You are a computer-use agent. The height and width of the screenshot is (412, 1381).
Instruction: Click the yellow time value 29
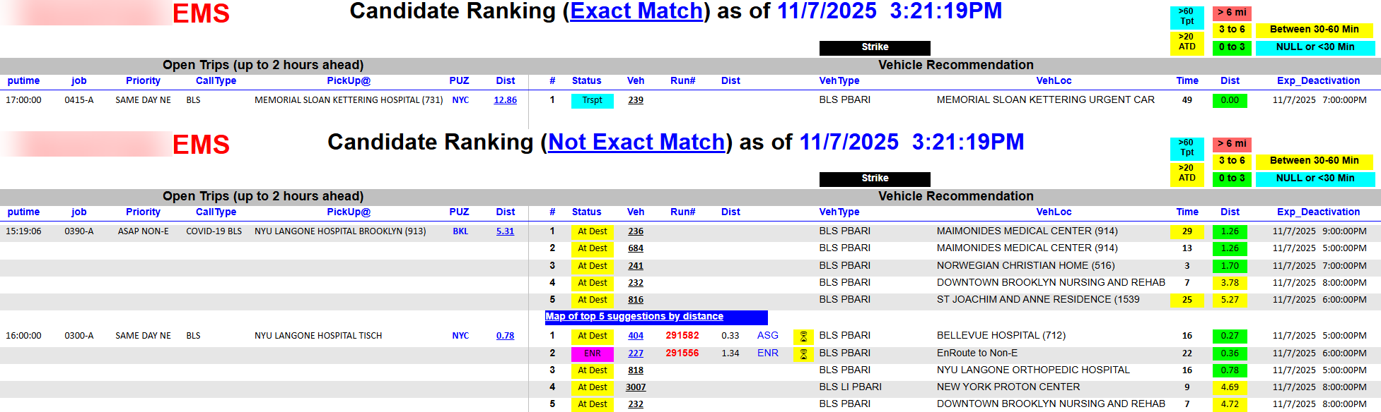(x=1187, y=231)
